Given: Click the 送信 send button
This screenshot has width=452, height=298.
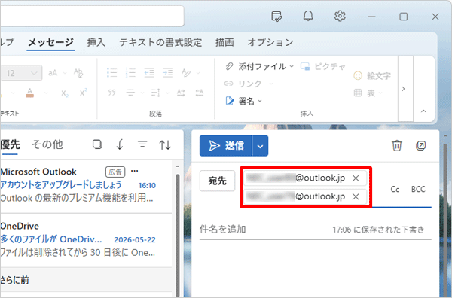Looking at the screenshot, I should coord(226,146).
